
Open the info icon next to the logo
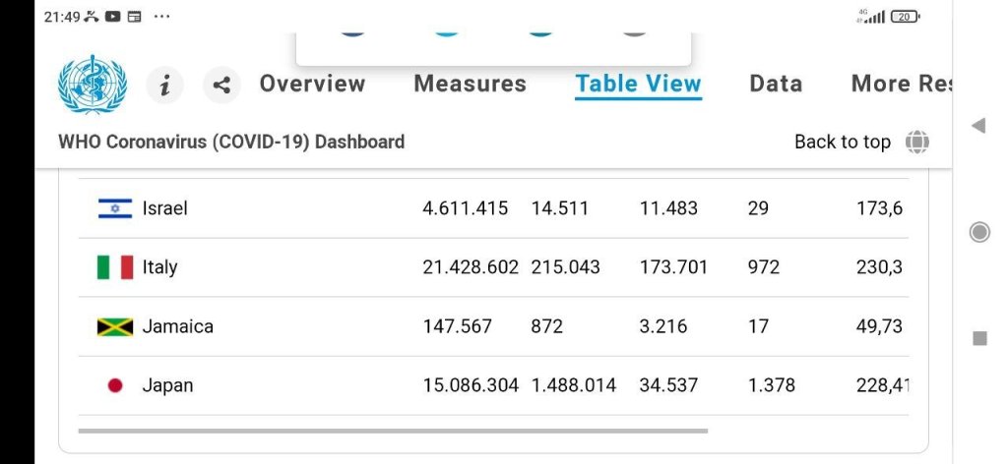click(x=165, y=86)
